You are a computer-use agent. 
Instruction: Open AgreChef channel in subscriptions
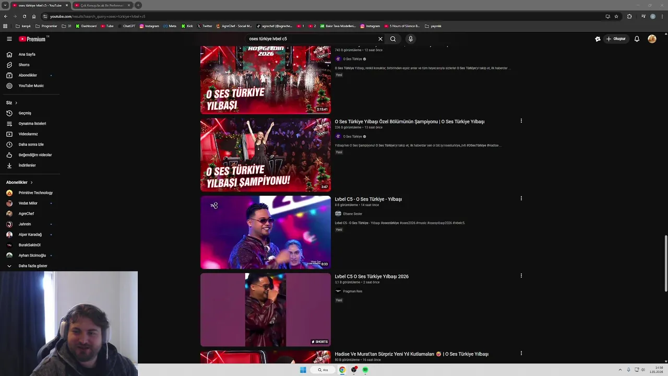[x=26, y=214]
